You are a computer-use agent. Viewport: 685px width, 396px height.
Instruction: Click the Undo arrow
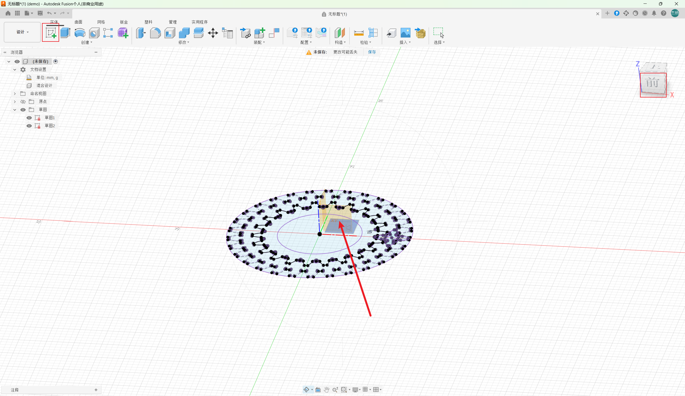(49, 13)
